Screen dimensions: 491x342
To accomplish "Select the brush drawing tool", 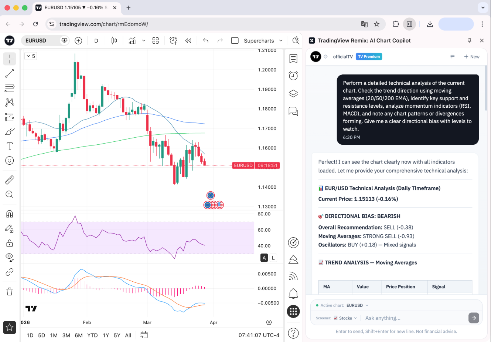I will (10, 132).
